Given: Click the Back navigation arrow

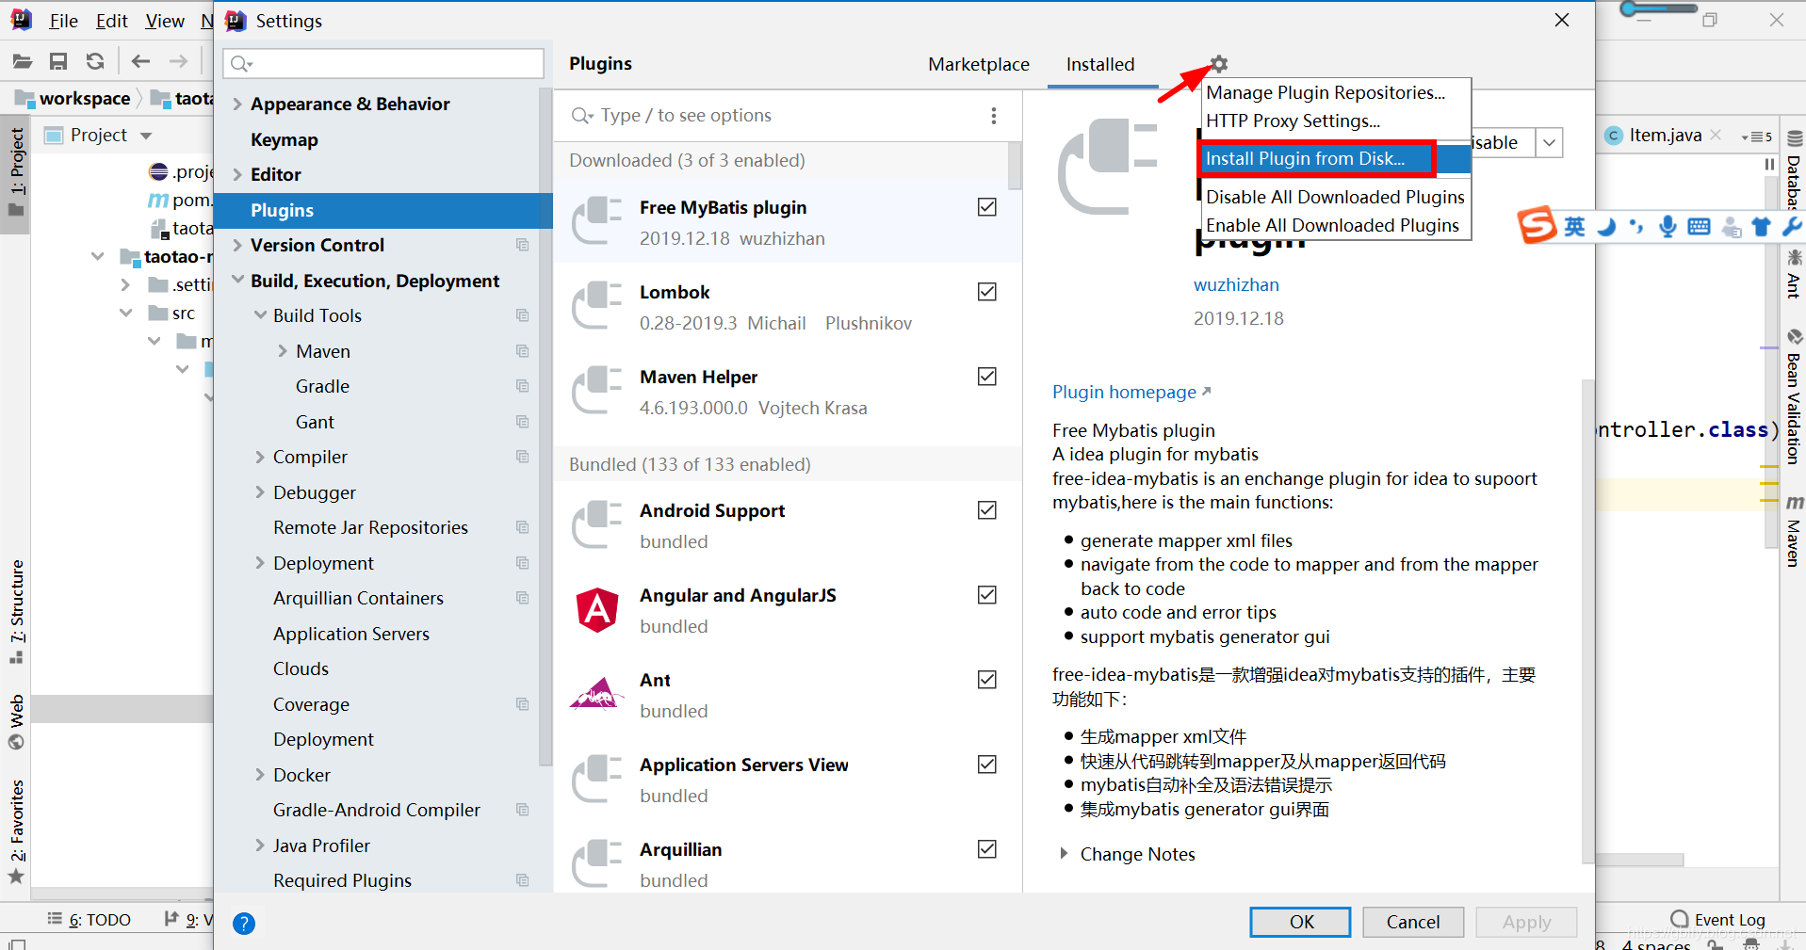Looking at the screenshot, I should (140, 61).
